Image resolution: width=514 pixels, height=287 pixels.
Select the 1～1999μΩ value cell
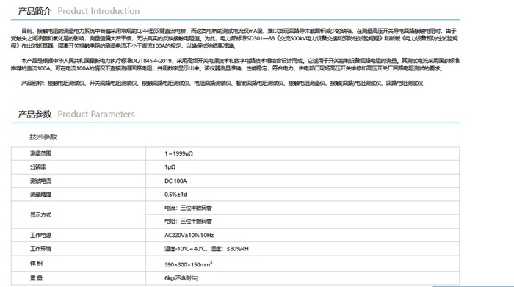pos(303,153)
